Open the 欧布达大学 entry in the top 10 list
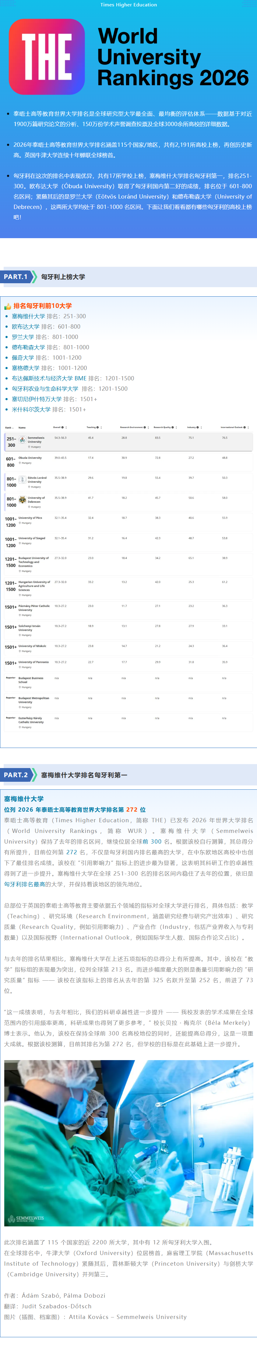 click(25, 326)
